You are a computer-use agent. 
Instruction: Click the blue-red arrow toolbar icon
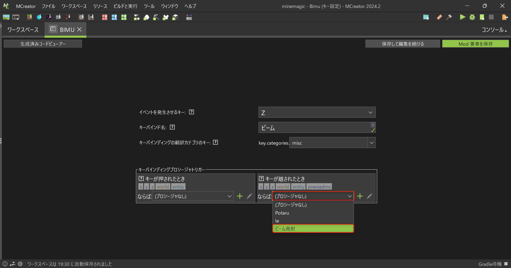[x=189, y=17]
